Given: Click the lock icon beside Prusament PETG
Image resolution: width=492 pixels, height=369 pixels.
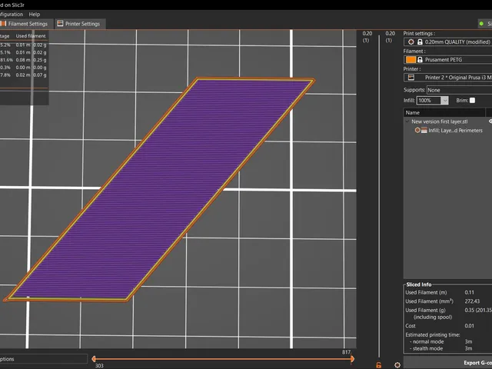Looking at the screenshot, I should click(420, 60).
